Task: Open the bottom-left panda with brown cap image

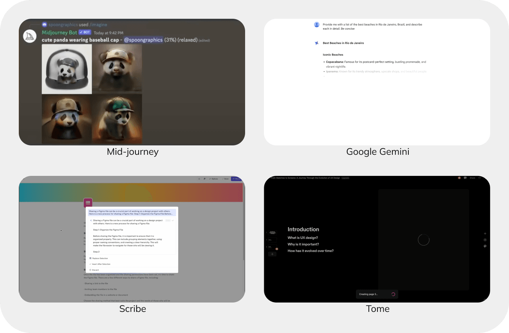Action: pos(67,119)
